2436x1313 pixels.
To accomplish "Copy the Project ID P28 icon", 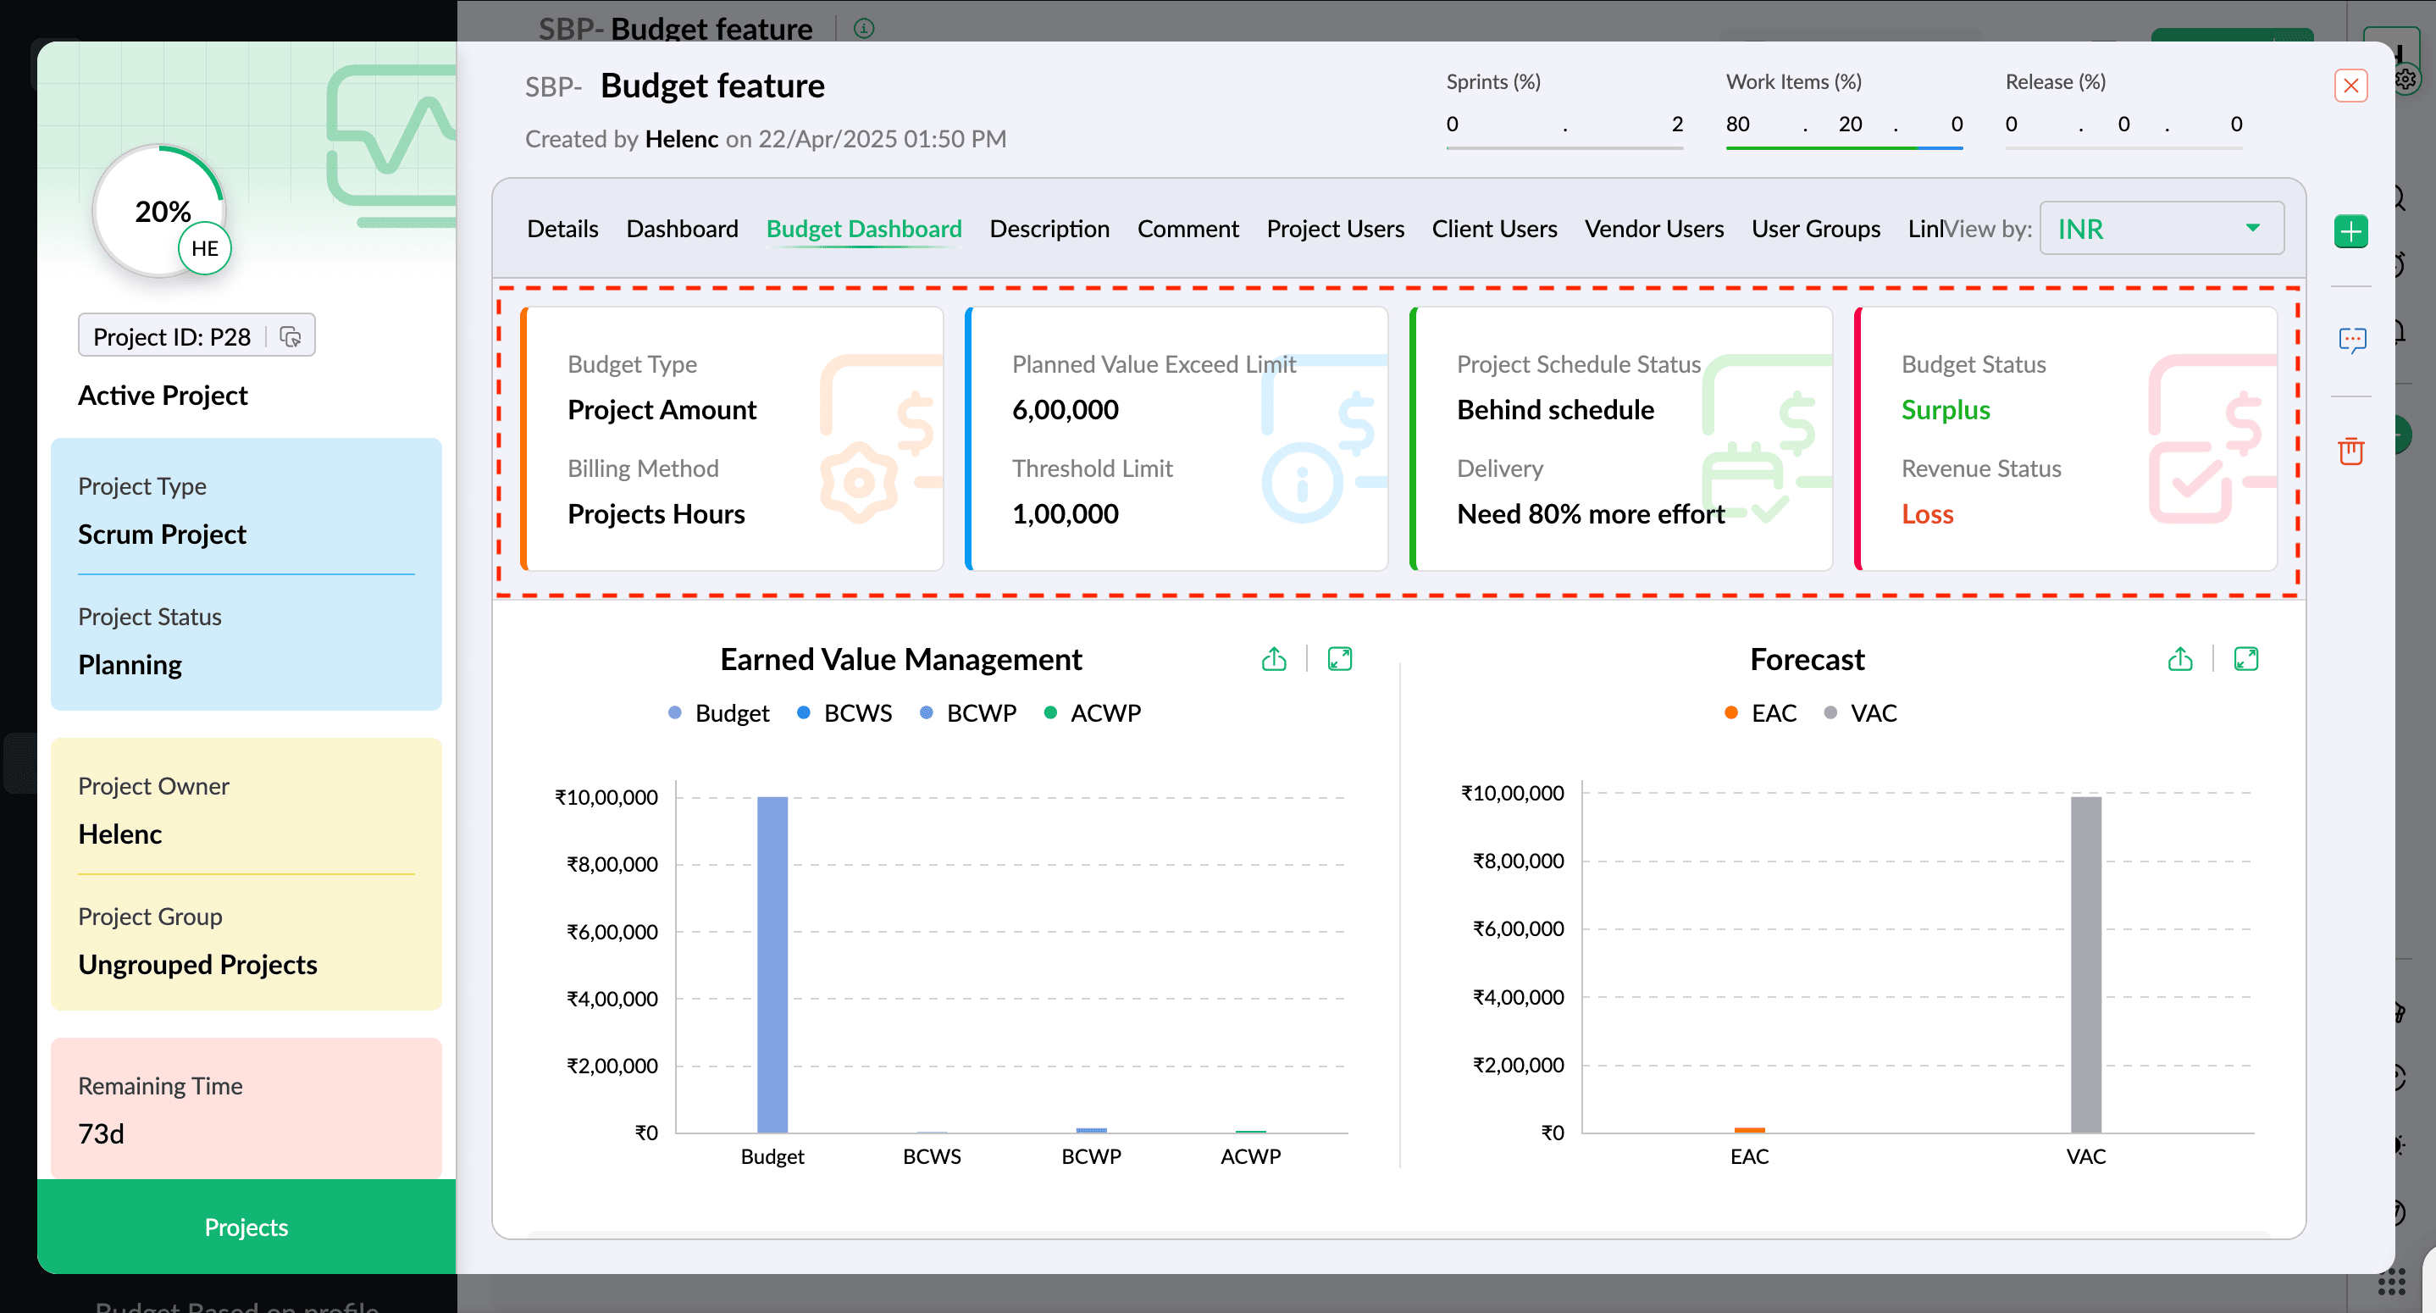I will click(x=291, y=337).
